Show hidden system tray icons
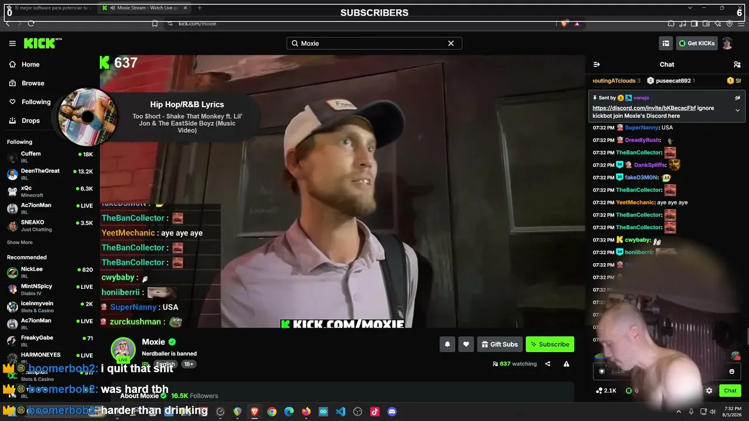This screenshot has height=421, width=749. point(679,412)
